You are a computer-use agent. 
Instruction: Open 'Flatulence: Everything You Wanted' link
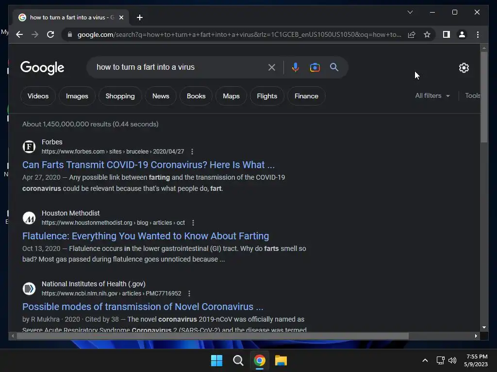pyautogui.click(x=146, y=236)
